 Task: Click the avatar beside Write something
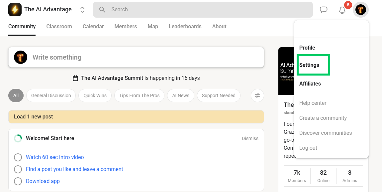(21, 57)
